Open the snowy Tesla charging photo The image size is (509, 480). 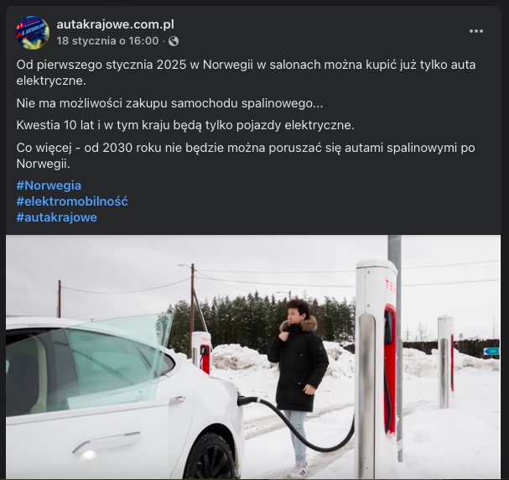click(253, 357)
